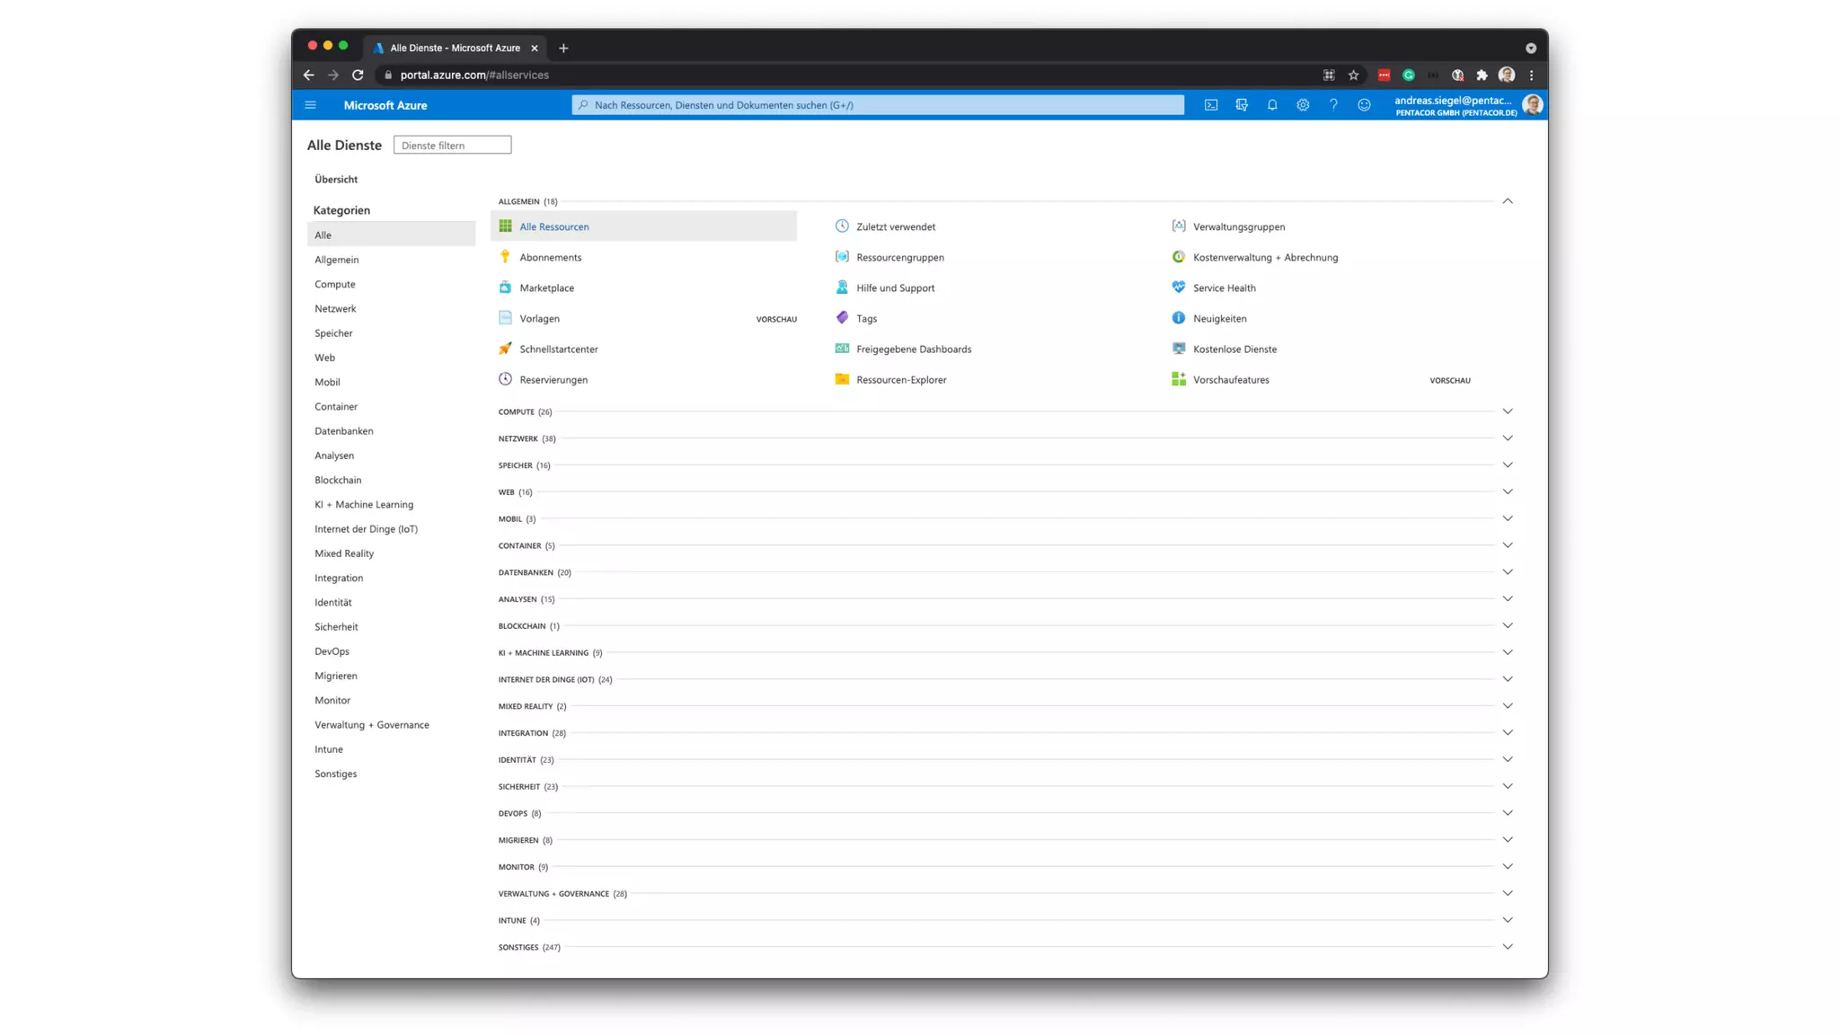Bookmark page with star icon
This screenshot has width=1840, height=1035.
coord(1353,75)
